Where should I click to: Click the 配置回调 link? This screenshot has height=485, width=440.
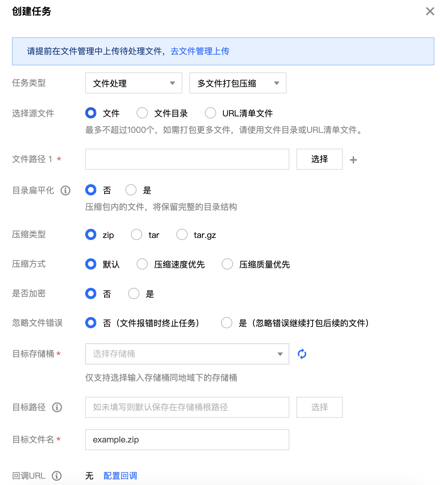coord(120,476)
